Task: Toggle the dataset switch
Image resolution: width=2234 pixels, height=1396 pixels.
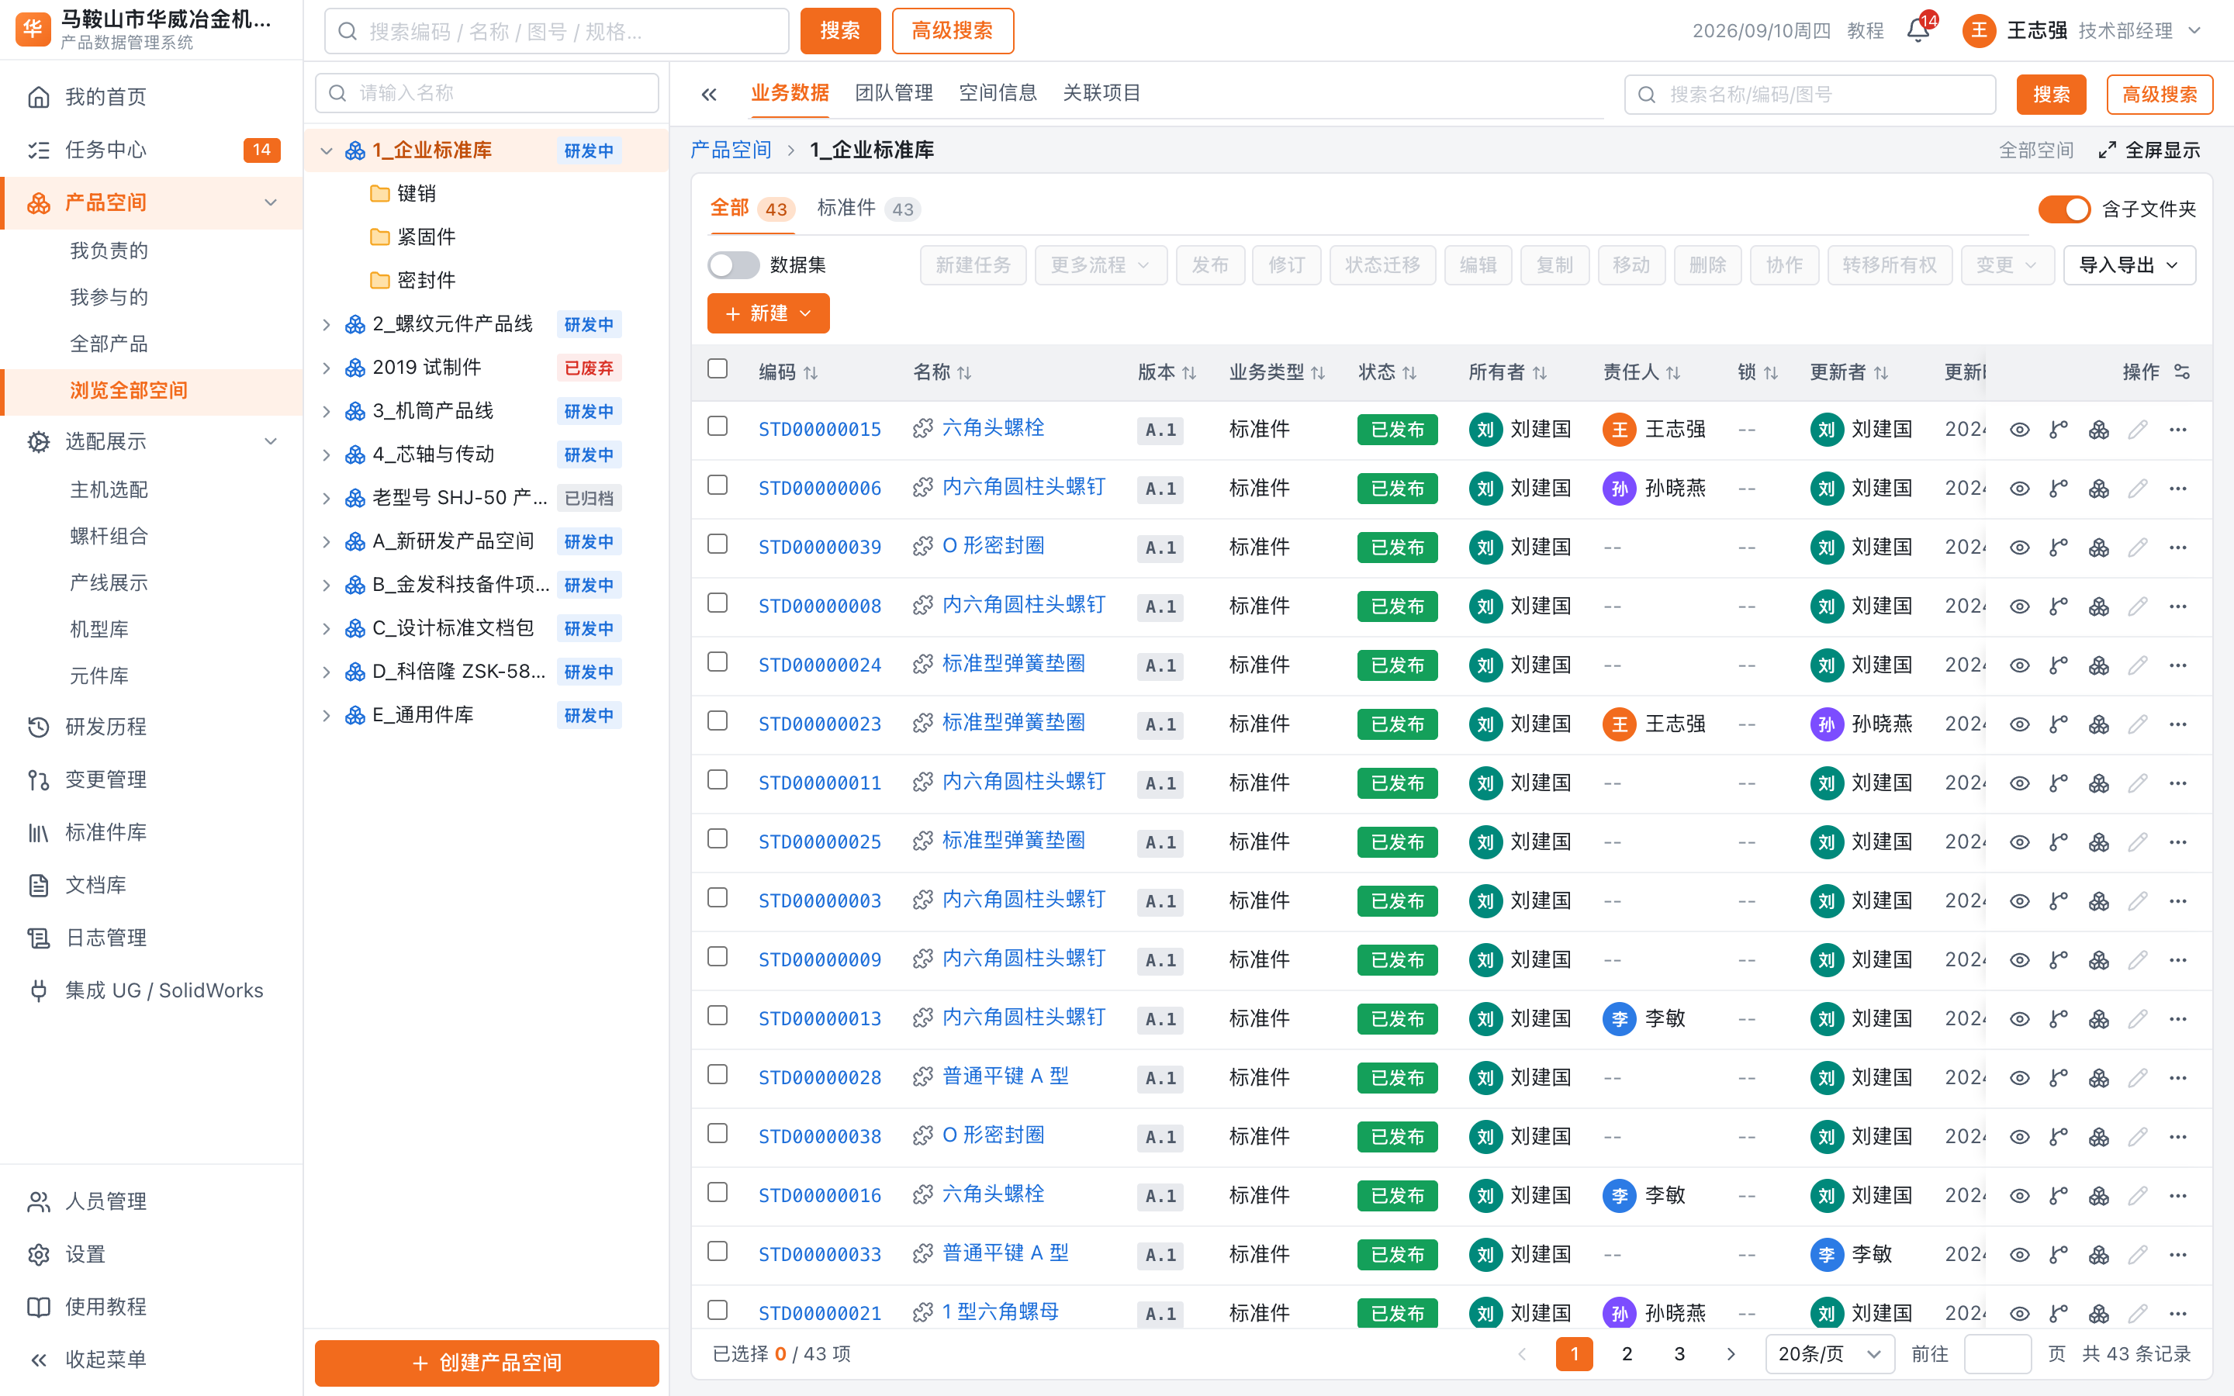Action: pyautogui.click(x=734, y=265)
